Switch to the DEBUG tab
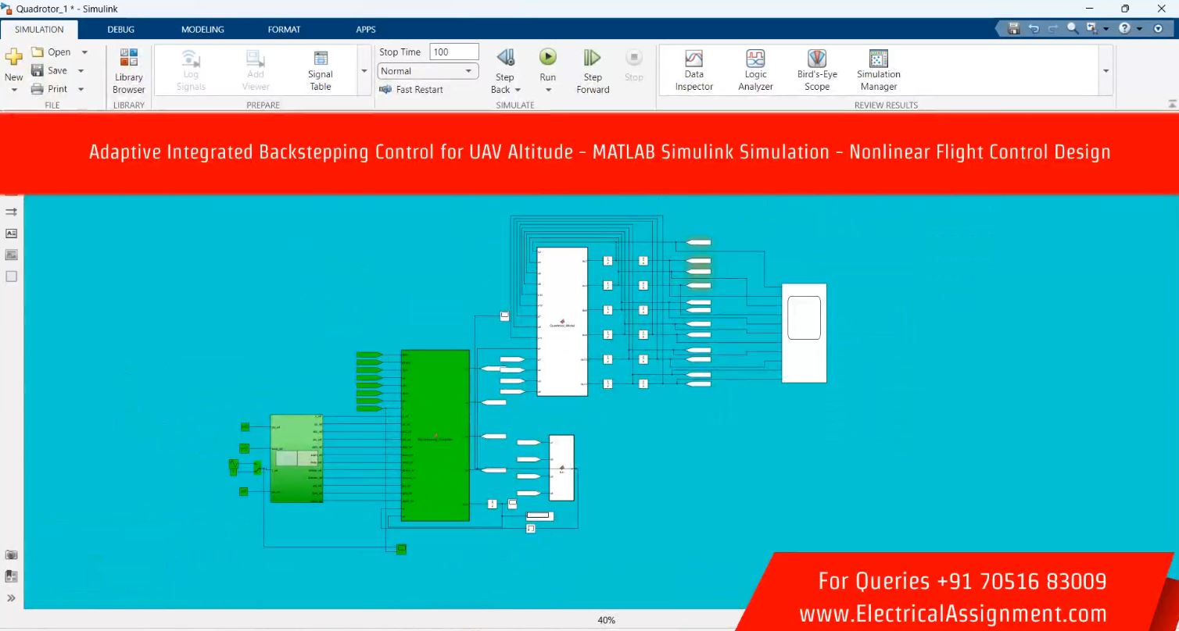 point(120,30)
